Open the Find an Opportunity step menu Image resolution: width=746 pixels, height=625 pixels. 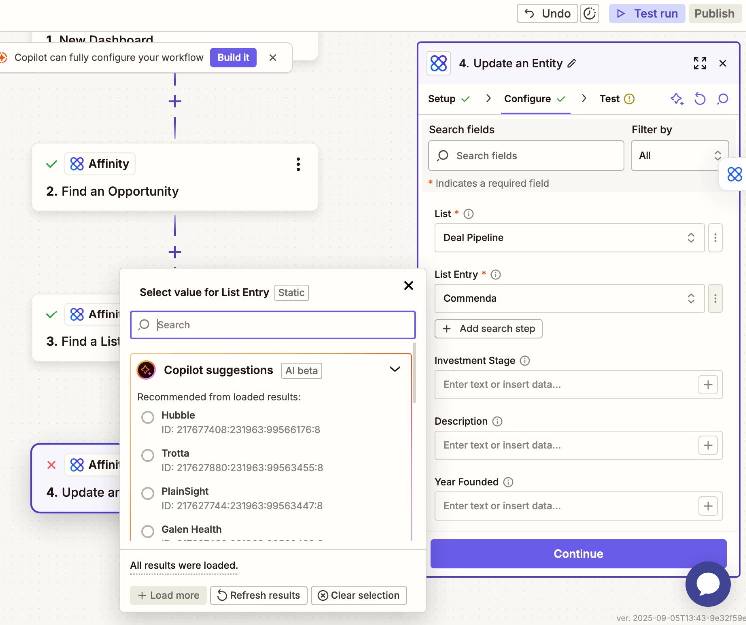[298, 164]
